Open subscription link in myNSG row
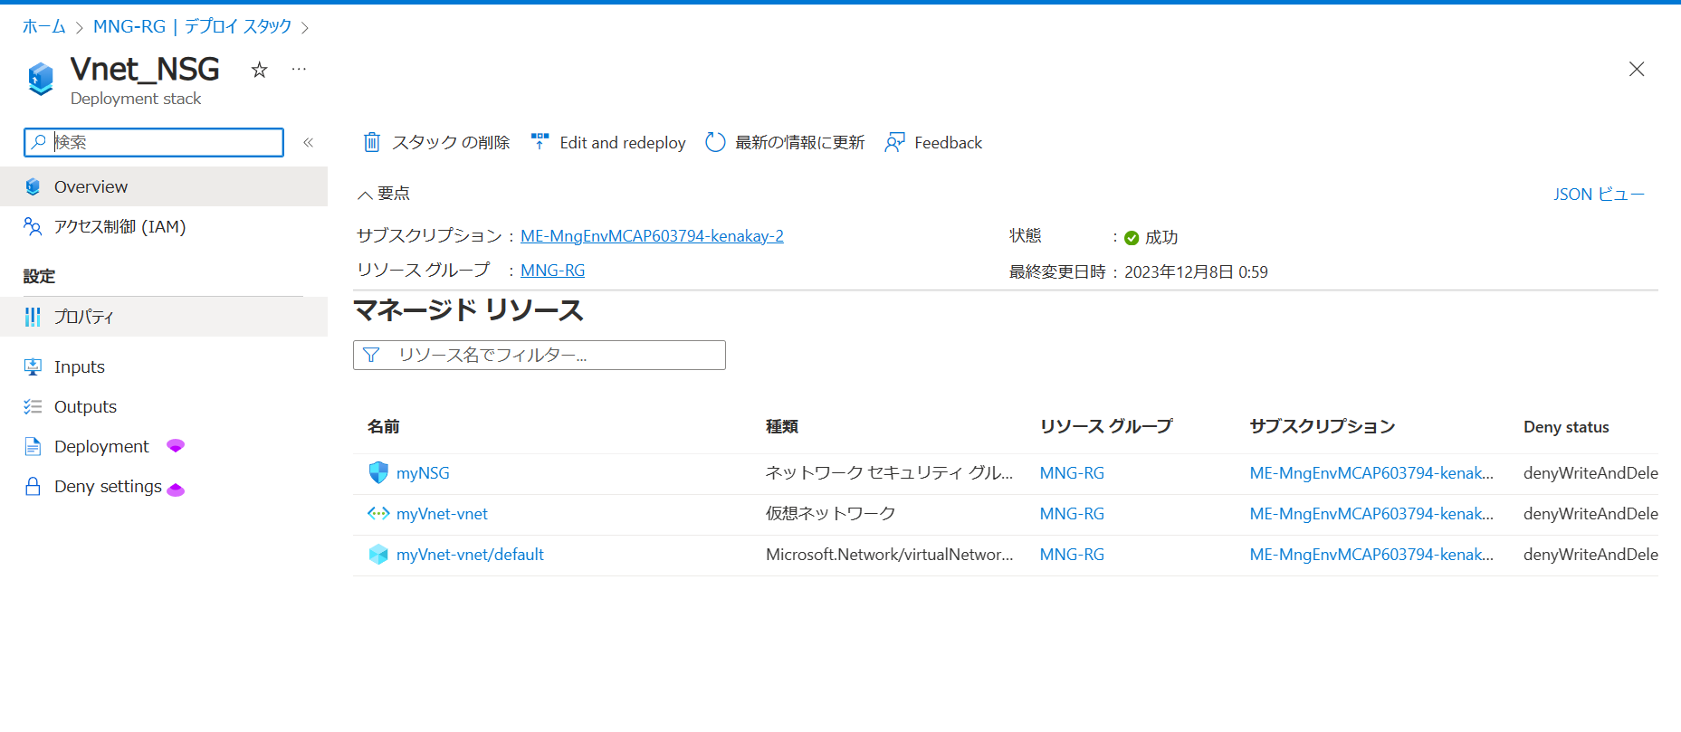The image size is (1681, 732). [1371, 473]
